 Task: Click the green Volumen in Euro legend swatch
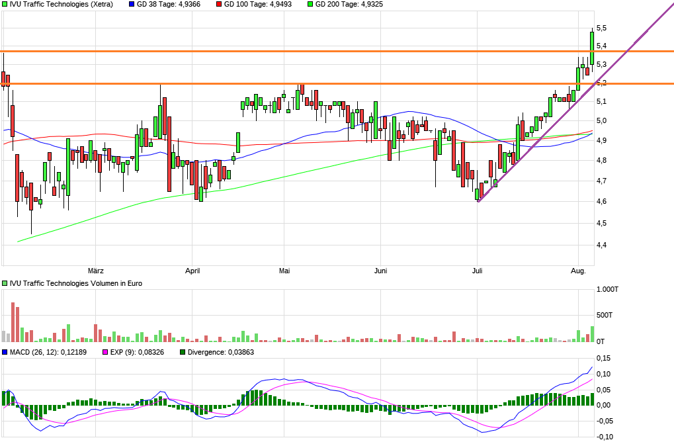[x=5, y=283]
